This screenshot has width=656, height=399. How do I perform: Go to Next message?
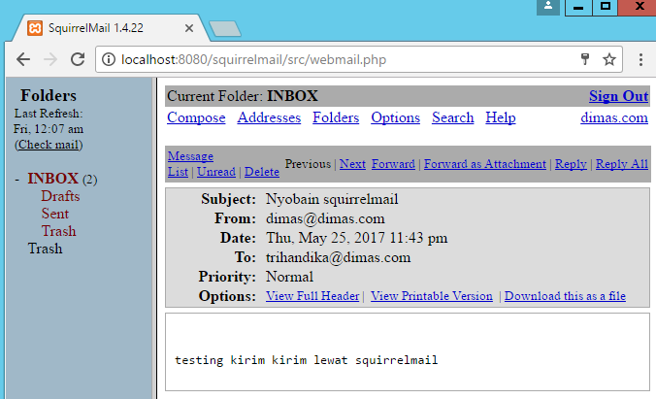[x=352, y=164]
